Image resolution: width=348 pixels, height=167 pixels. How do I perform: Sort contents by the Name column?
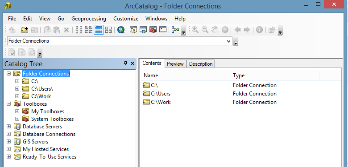click(186, 76)
